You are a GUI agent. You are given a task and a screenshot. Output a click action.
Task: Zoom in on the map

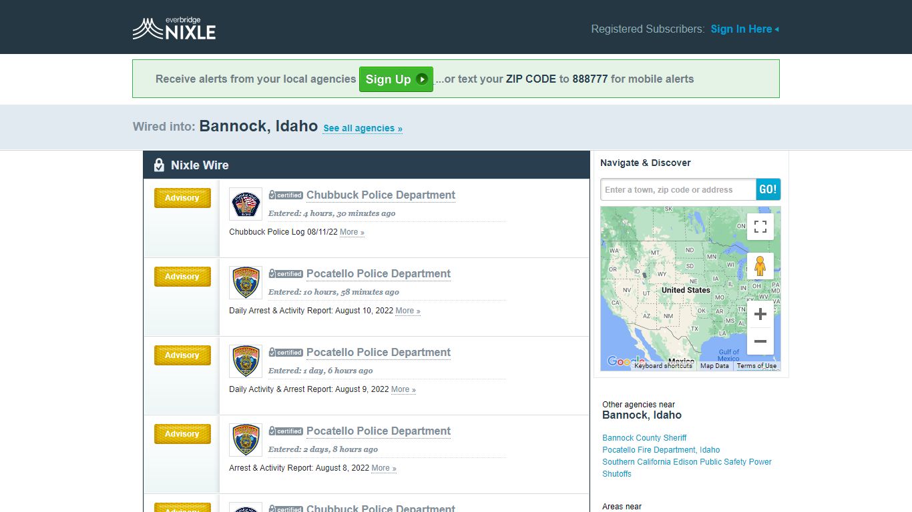(x=760, y=314)
